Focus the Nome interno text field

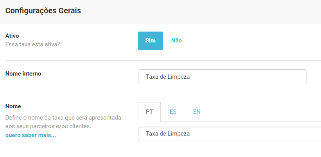[x=222, y=77]
